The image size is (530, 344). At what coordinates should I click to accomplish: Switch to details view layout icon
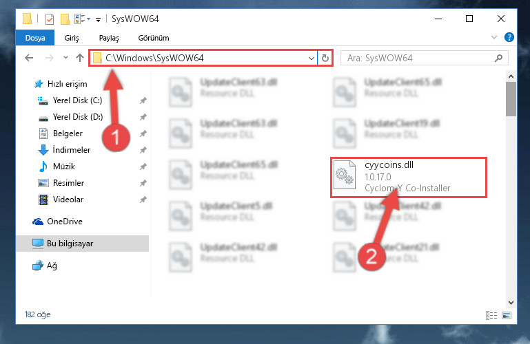coord(491,315)
